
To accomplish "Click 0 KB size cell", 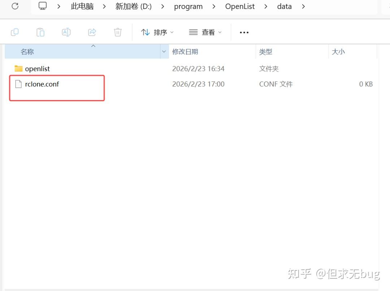I will coord(366,84).
